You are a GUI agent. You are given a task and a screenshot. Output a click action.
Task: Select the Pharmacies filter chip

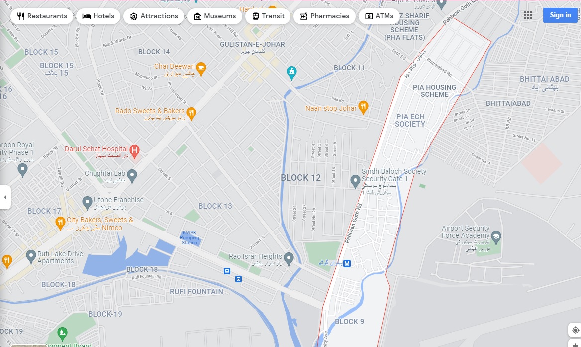click(x=325, y=16)
